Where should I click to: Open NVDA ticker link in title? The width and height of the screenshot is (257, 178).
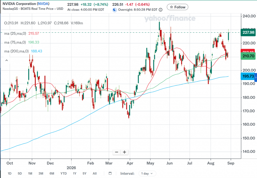point(43,3)
